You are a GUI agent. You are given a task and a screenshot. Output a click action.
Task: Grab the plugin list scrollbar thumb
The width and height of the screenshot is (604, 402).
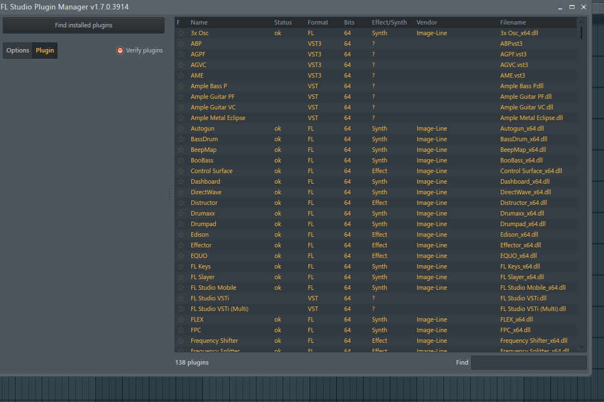coord(581,33)
